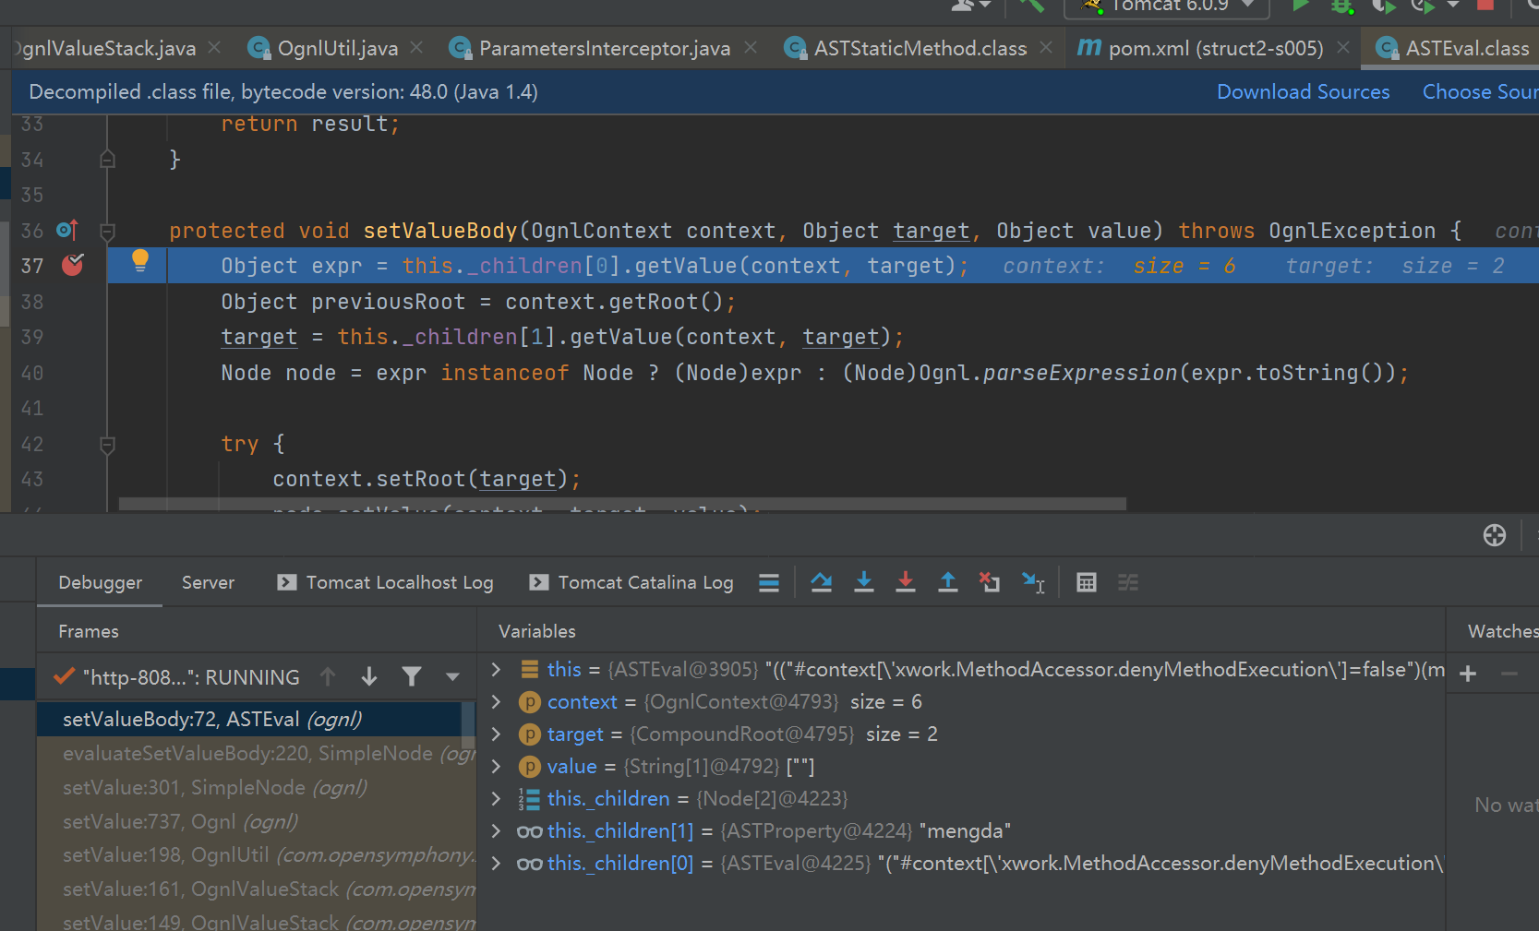Close the ParametersInterceptor.java tab
Screen dimensions: 1539x931
pyautogui.click(x=751, y=47)
